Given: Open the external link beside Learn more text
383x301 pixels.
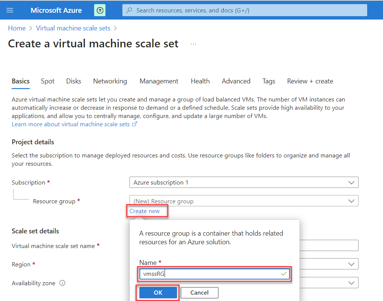Looking at the screenshot, I should pos(135,124).
